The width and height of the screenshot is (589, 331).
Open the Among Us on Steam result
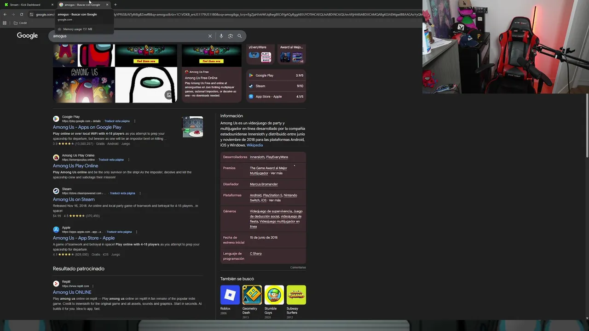[x=74, y=200]
